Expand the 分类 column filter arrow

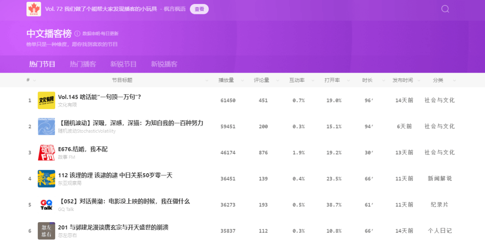click(454, 81)
